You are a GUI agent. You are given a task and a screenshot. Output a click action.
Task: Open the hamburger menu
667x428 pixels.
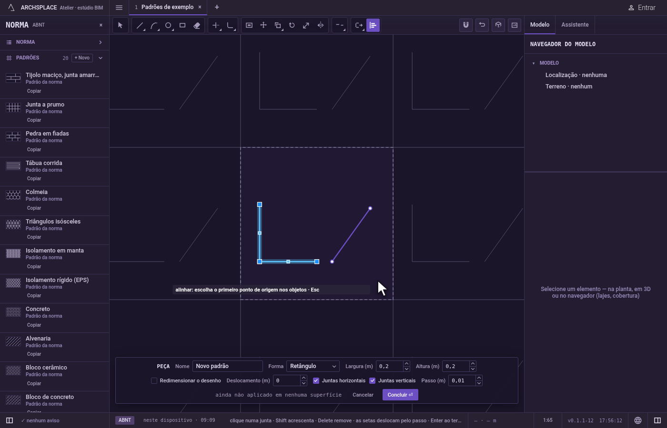tap(119, 8)
